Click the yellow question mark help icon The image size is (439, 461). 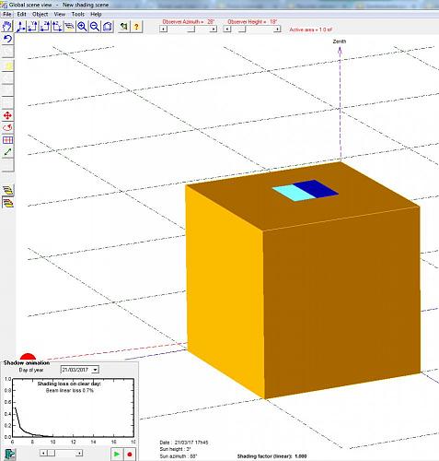point(136,27)
